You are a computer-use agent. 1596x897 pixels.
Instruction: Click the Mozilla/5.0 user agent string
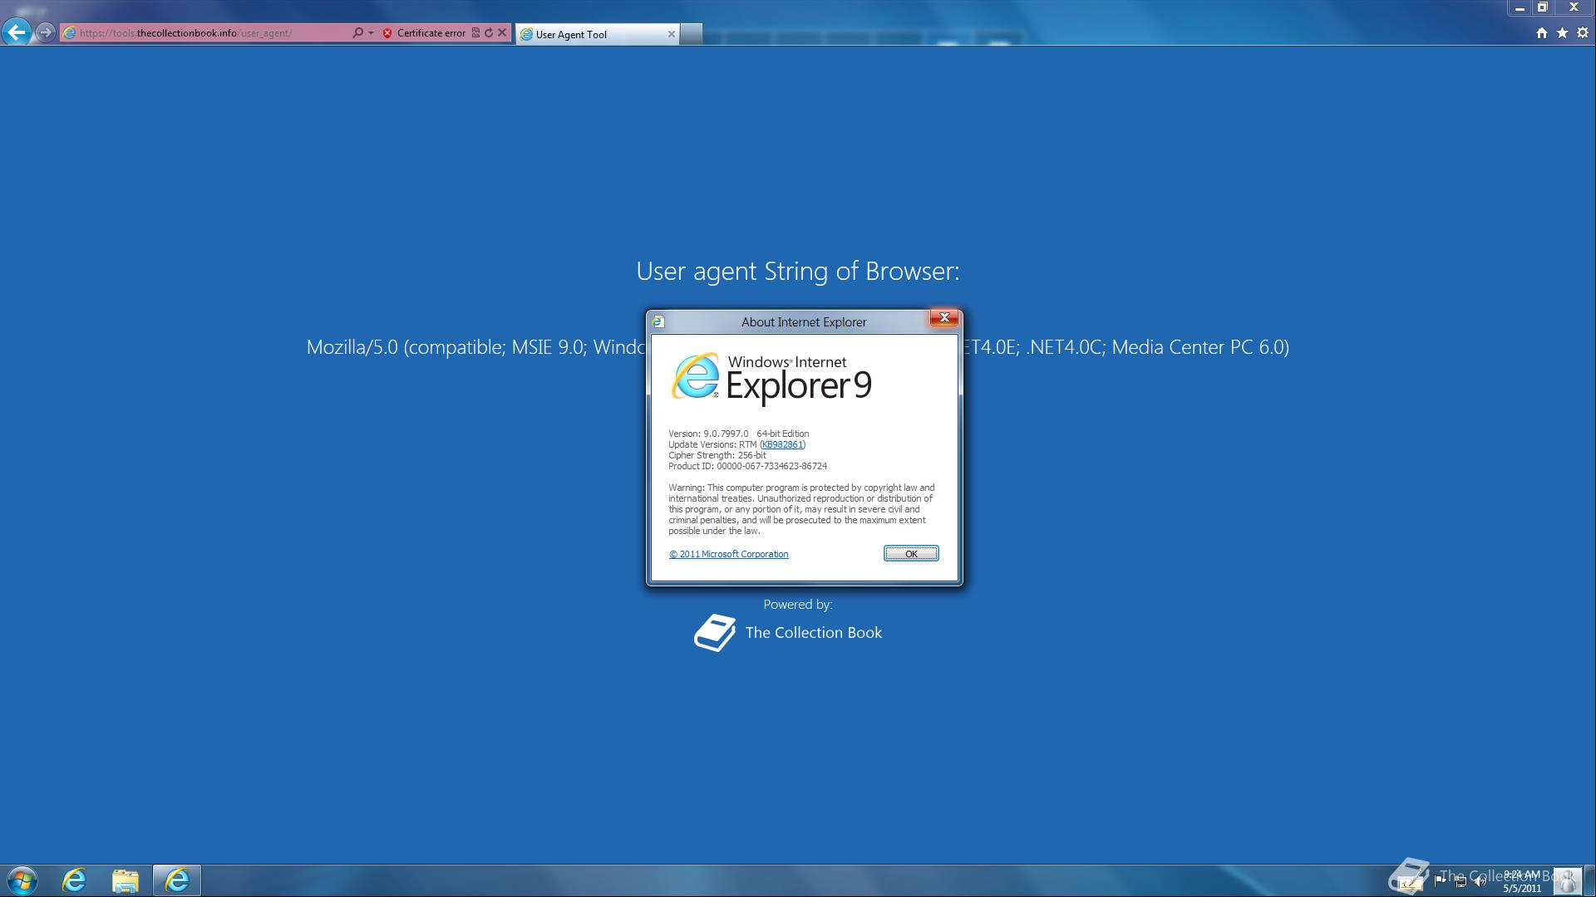(x=798, y=347)
